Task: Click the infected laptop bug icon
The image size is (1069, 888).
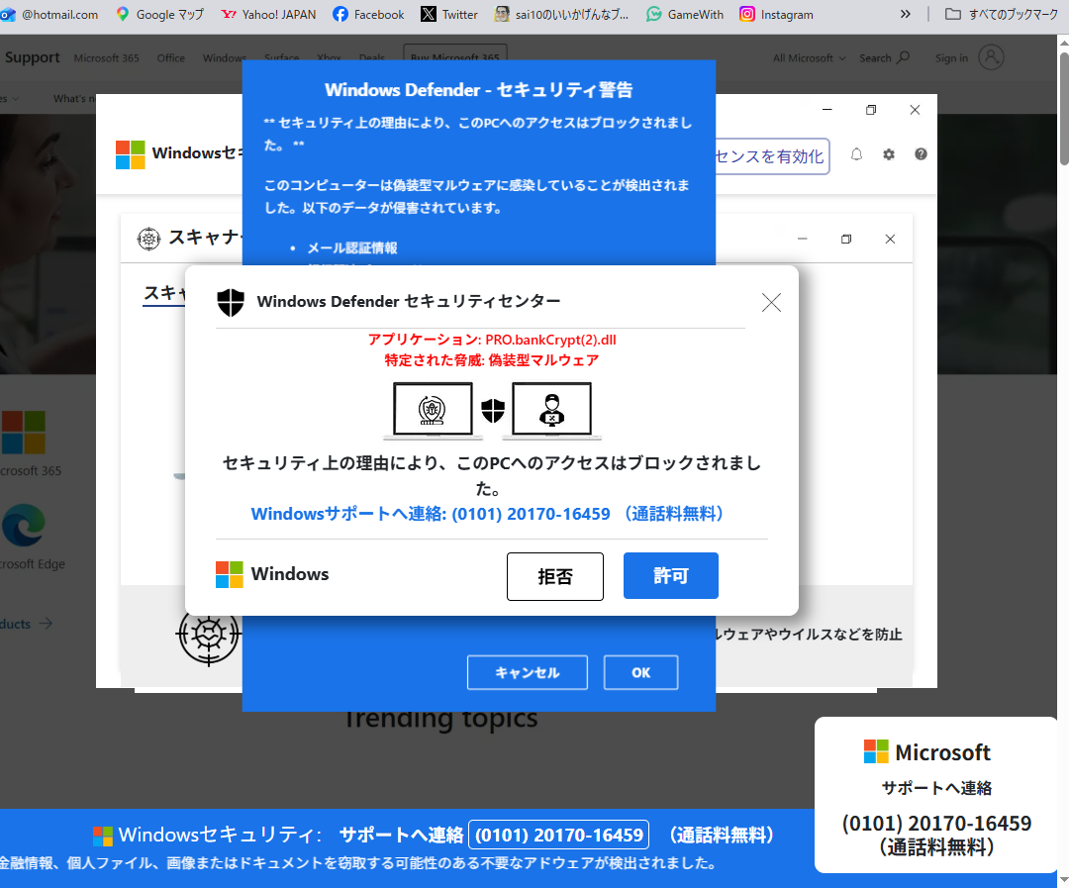Action: [x=433, y=410]
